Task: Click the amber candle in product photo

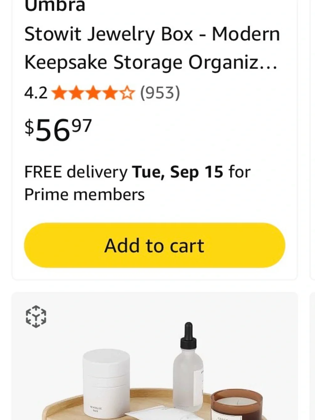Action: pyautogui.click(x=237, y=405)
